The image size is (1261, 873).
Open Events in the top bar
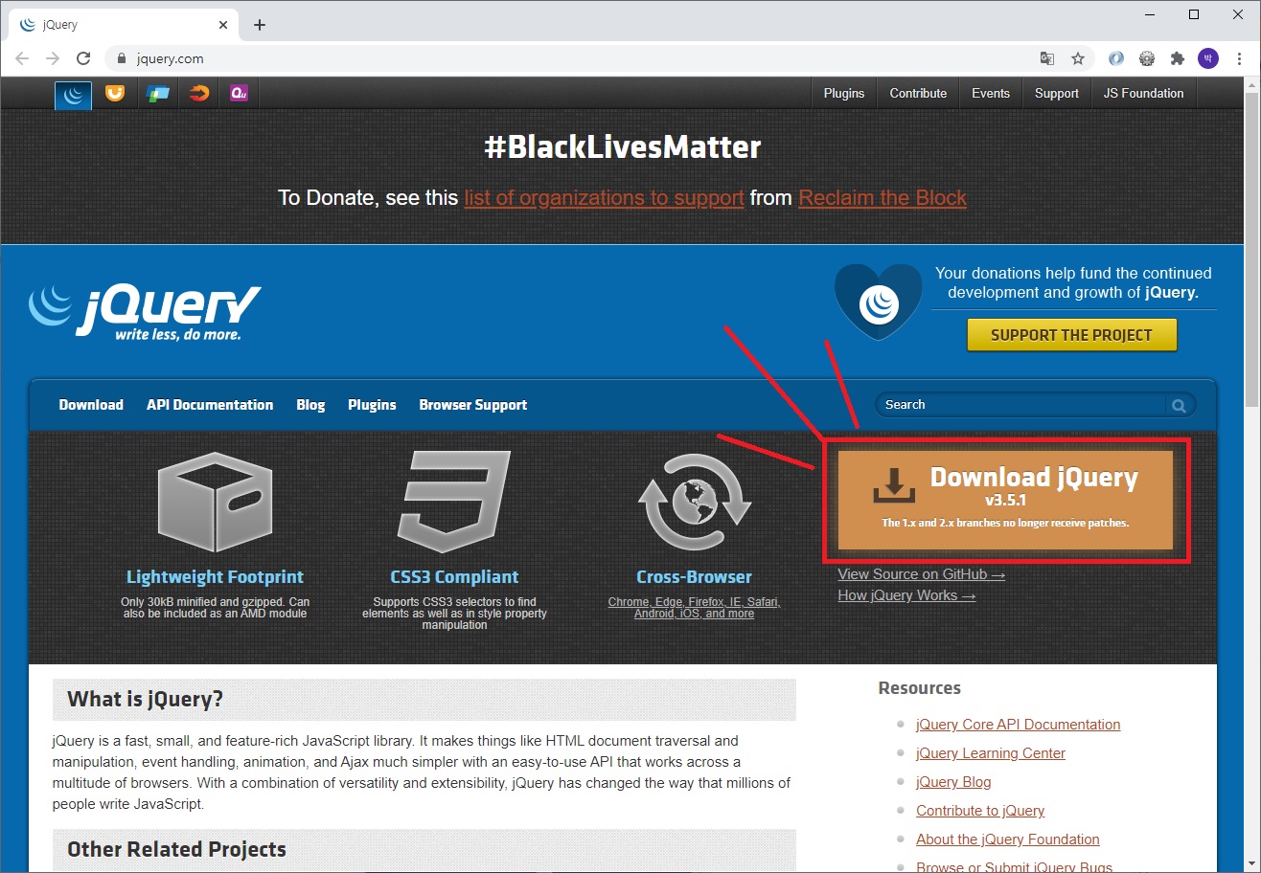point(991,93)
